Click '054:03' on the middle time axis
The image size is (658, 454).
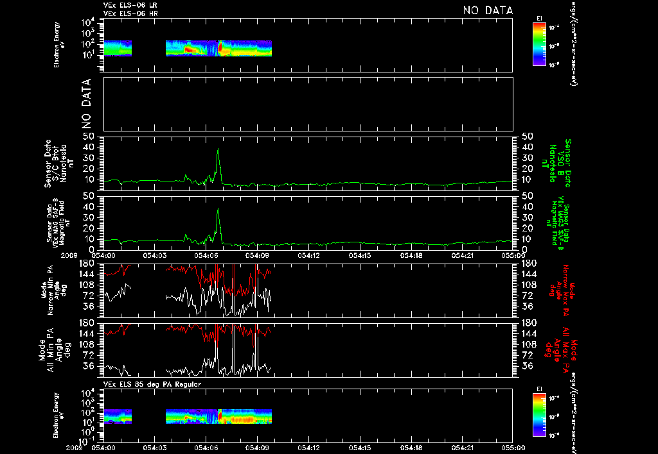[x=154, y=255]
